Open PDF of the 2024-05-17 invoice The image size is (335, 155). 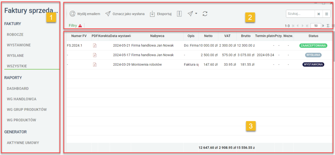[95, 55]
